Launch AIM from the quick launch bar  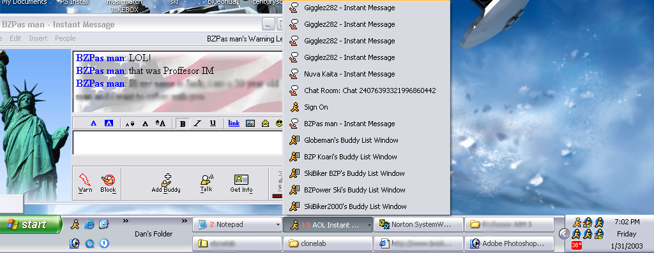75,225
